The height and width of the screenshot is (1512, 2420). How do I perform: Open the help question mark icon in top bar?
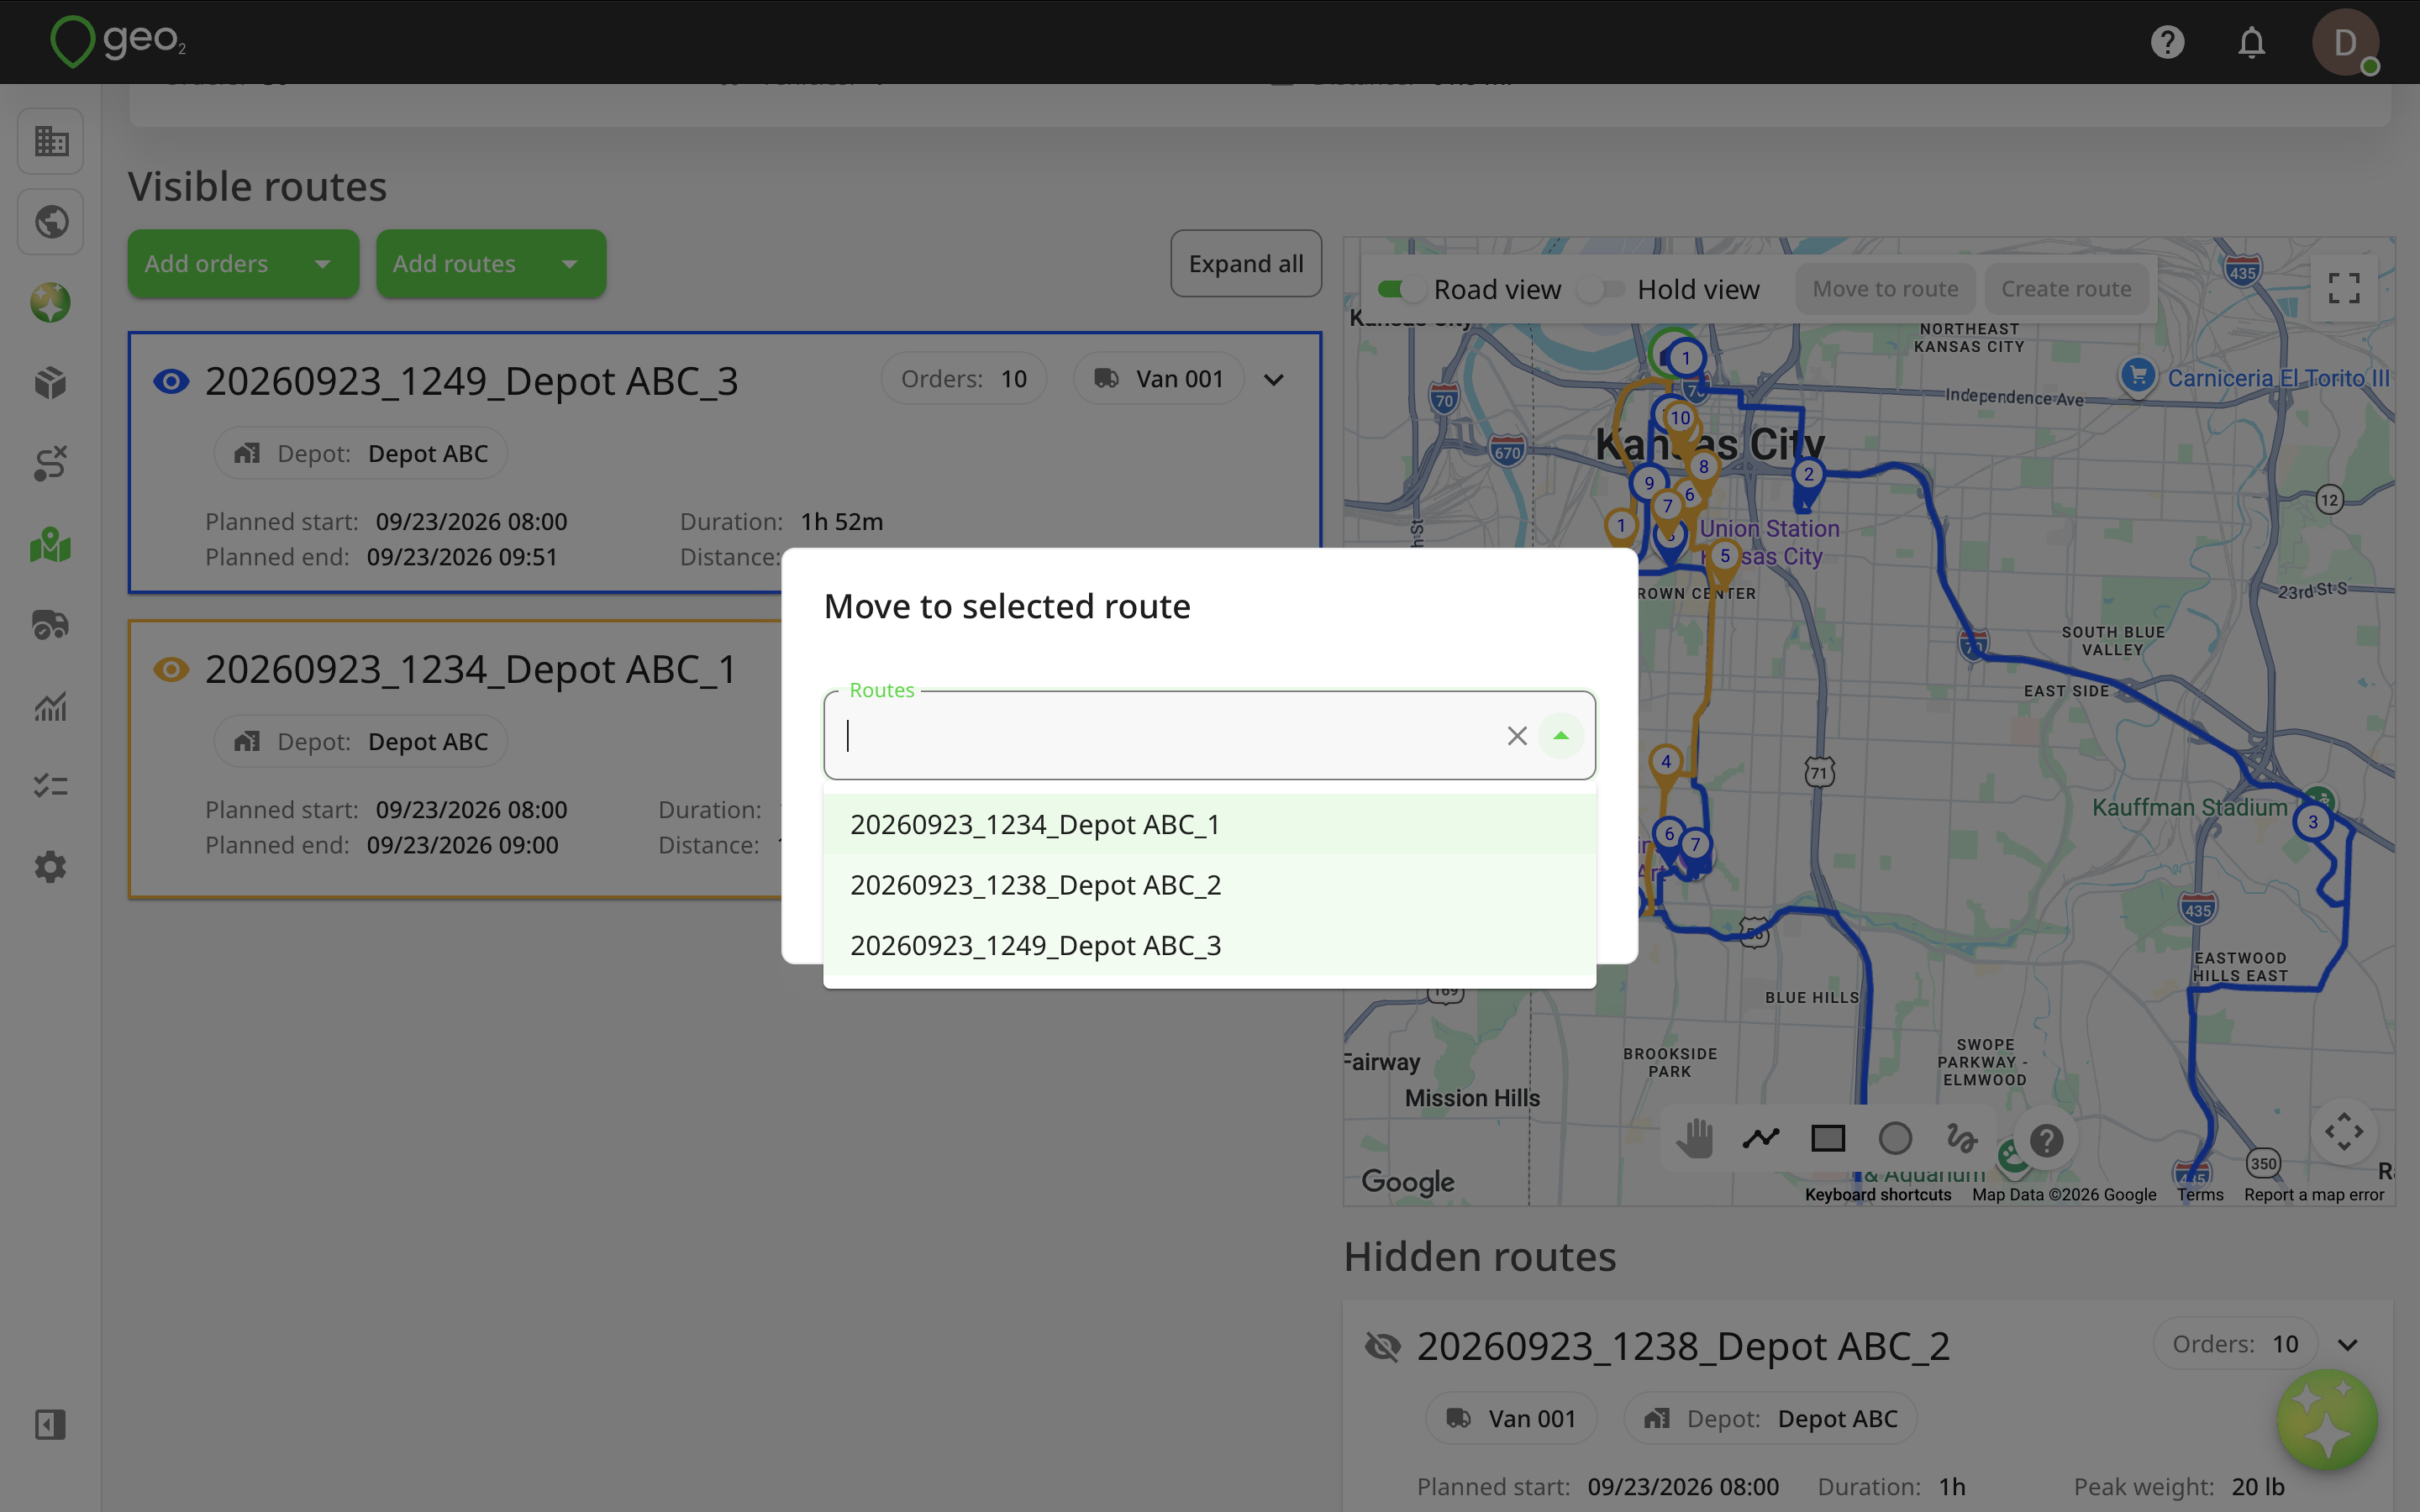[2167, 42]
